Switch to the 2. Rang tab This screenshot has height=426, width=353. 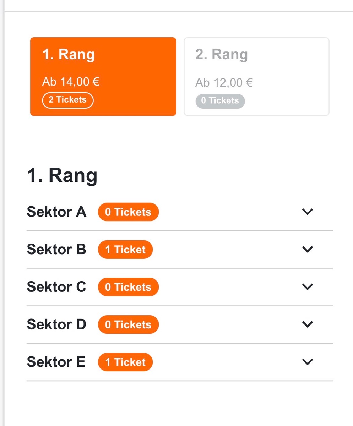point(256,76)
